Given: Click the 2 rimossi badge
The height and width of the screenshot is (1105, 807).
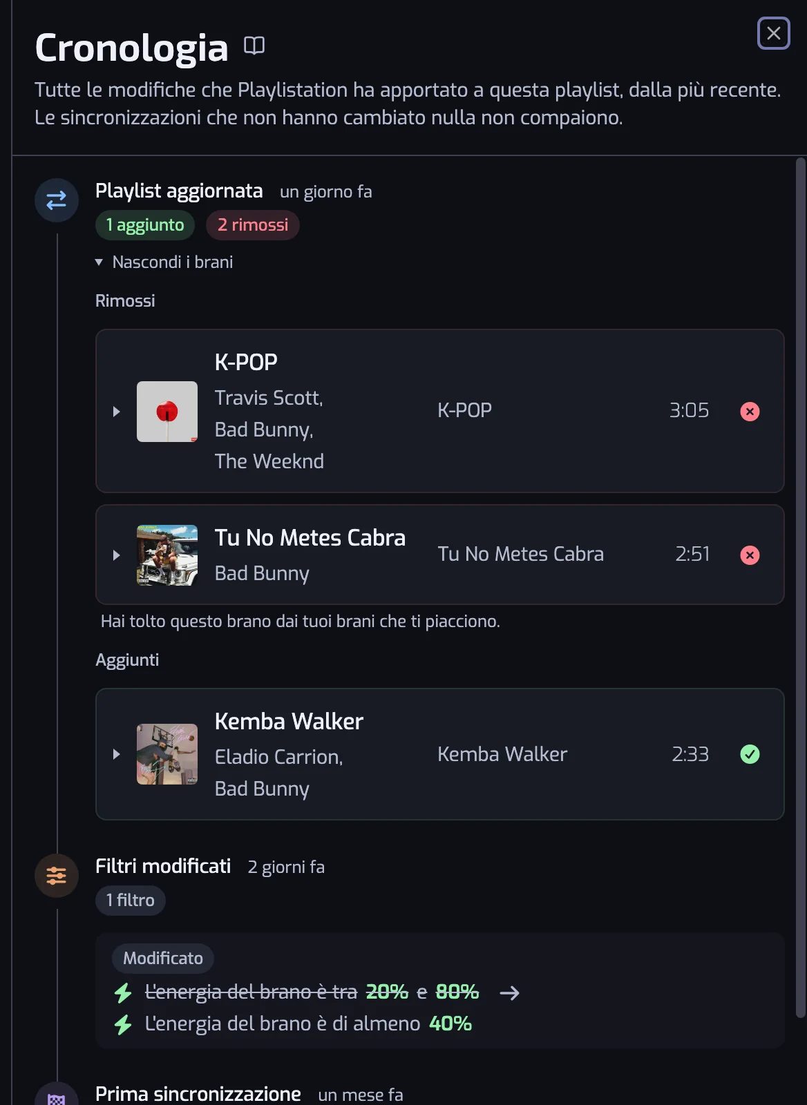Looking at the screenshot, I should pyautogui.click(x=253, y=225).
